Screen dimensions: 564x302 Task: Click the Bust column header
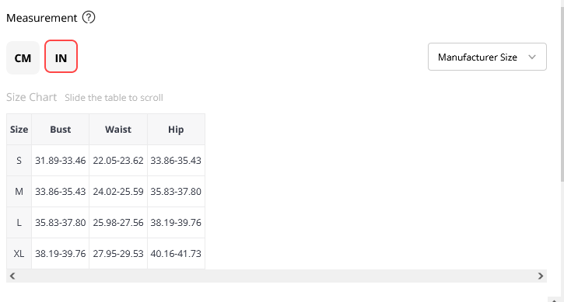[61, 130]
